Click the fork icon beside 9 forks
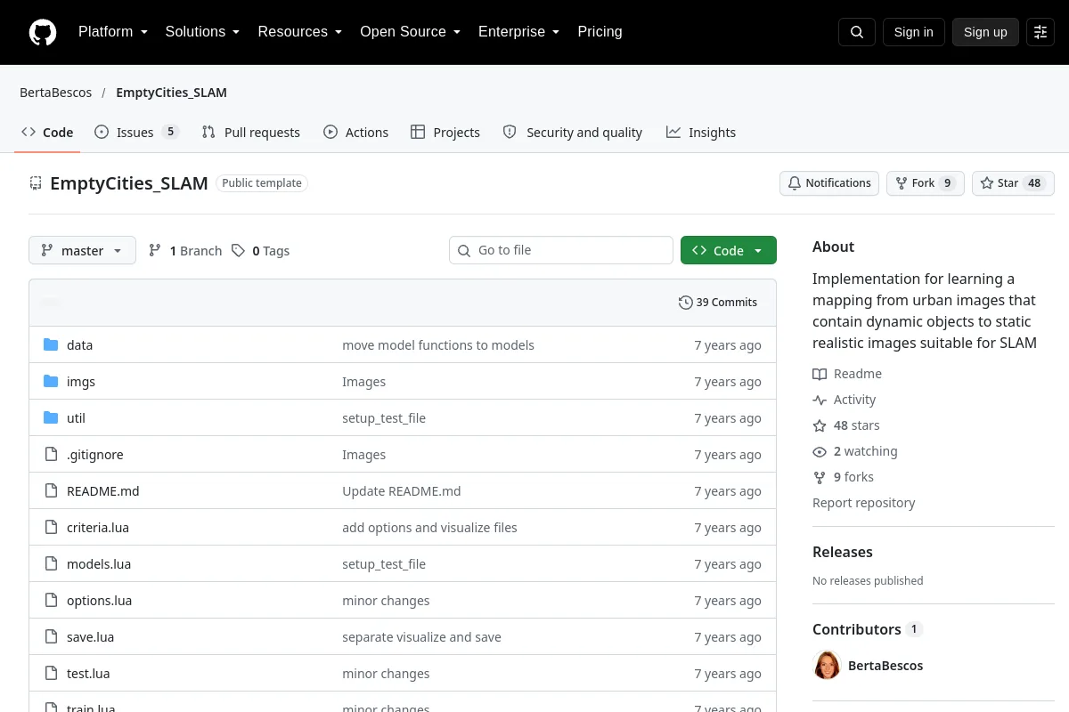Screen dimensions: 1069x712 point(820,477)
